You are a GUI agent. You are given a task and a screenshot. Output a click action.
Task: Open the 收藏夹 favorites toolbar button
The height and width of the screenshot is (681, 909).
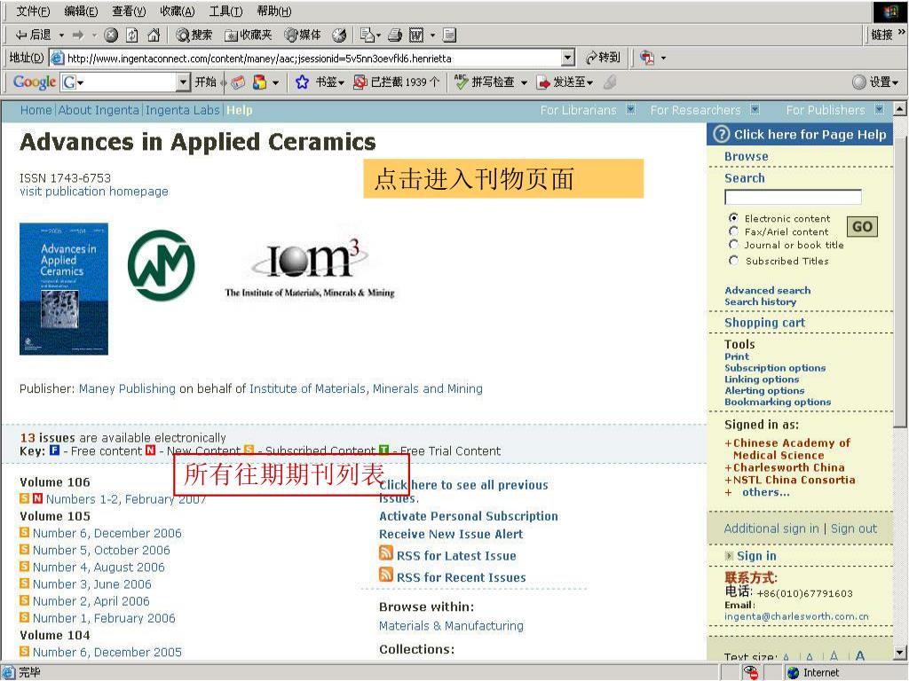tap(249, 35)
